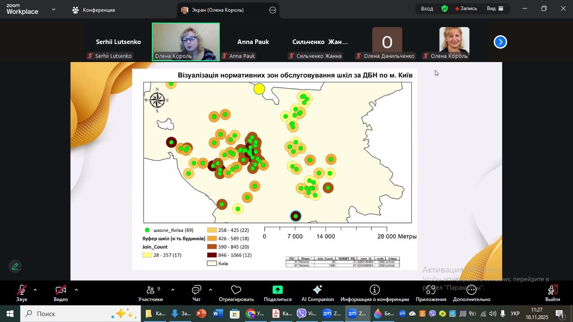Leave the meeting with Выйти button

pos(552,293)
